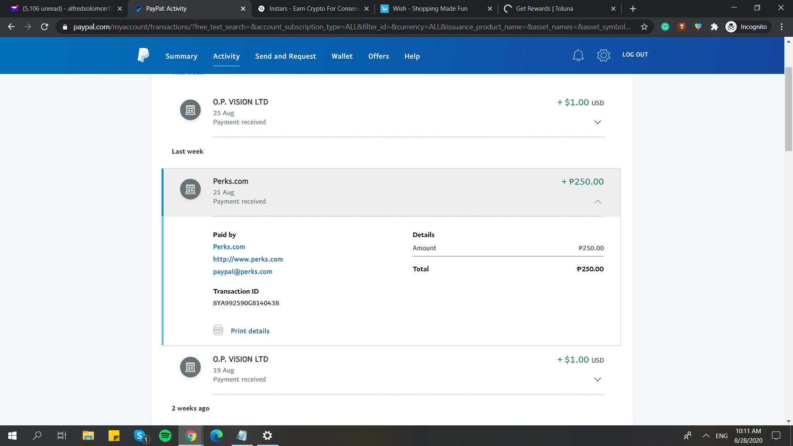Open the Help menu
Viewport: 793px width, 446px height.
point(412,56)
